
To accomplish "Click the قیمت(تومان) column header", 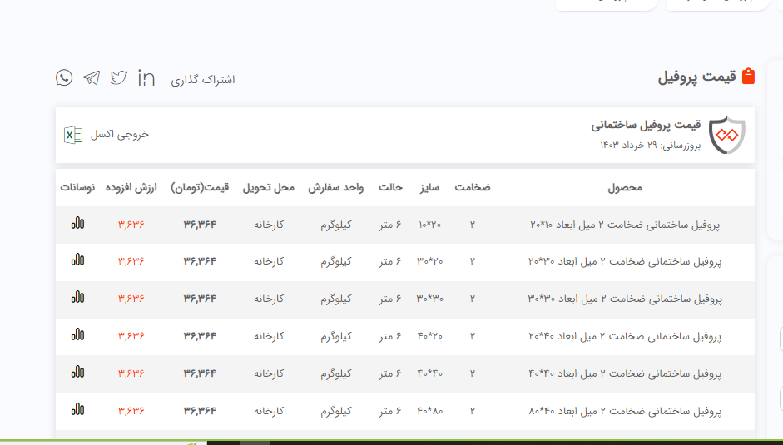I will pyautogui.click(x=200, y=188).
